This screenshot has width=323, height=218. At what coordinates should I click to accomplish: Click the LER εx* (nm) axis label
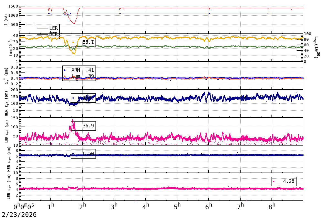click(8, 187)
